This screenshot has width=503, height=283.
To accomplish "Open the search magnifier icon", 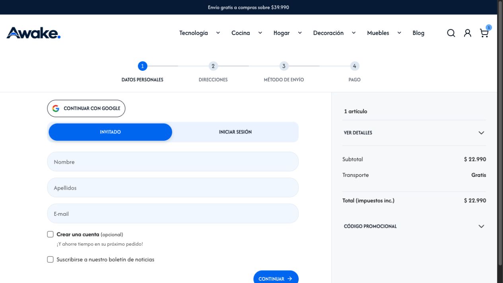I will tap(451, 33).
